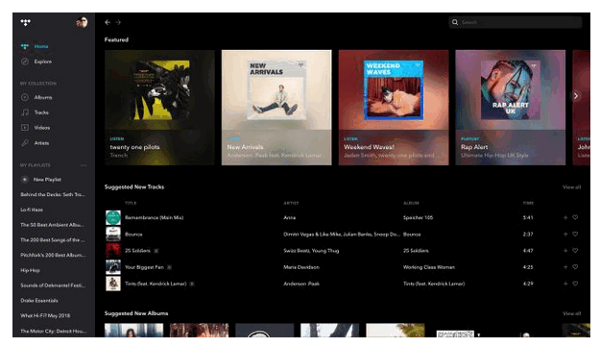Select Your Biggest Fan track title
Screen dimensions: 600x347
click(144, 267)
